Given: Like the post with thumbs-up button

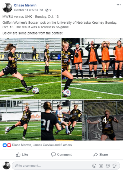Looking at the screenshot, I should point(22,155).
